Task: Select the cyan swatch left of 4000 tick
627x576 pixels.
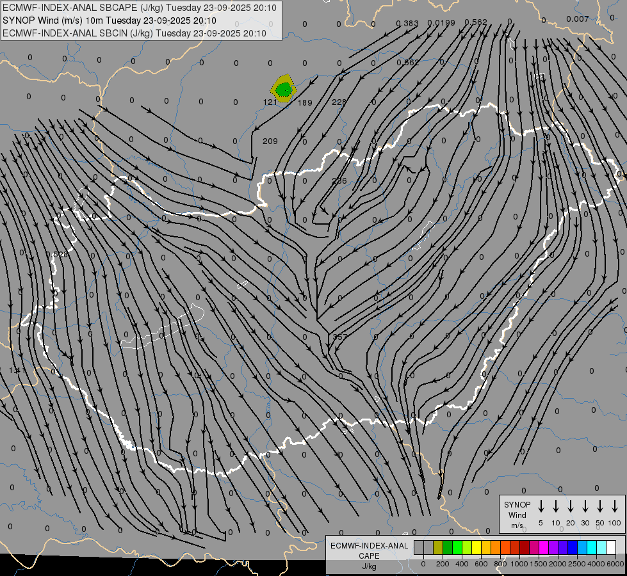Action: coord(592,547)
